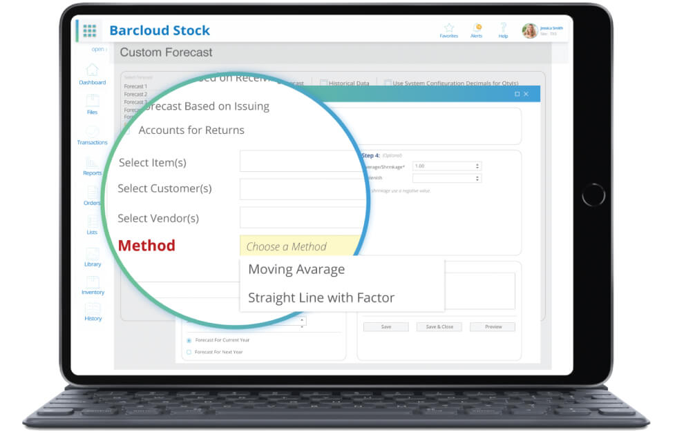
Task: Click the Preview button
Action: [493, 327]
